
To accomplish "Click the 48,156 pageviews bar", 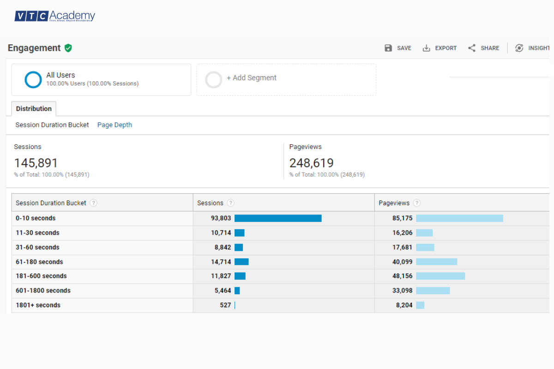I will pyautogui.click(x=440, y=276).
